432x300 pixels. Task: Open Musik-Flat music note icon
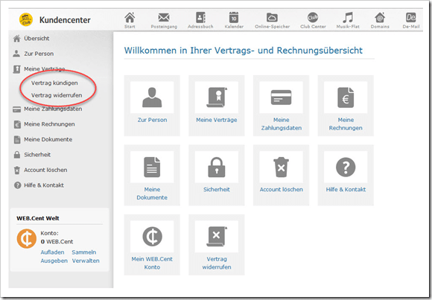(348, 18)
